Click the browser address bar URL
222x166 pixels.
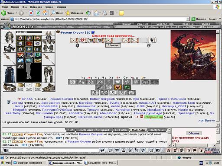click(99, 19)
